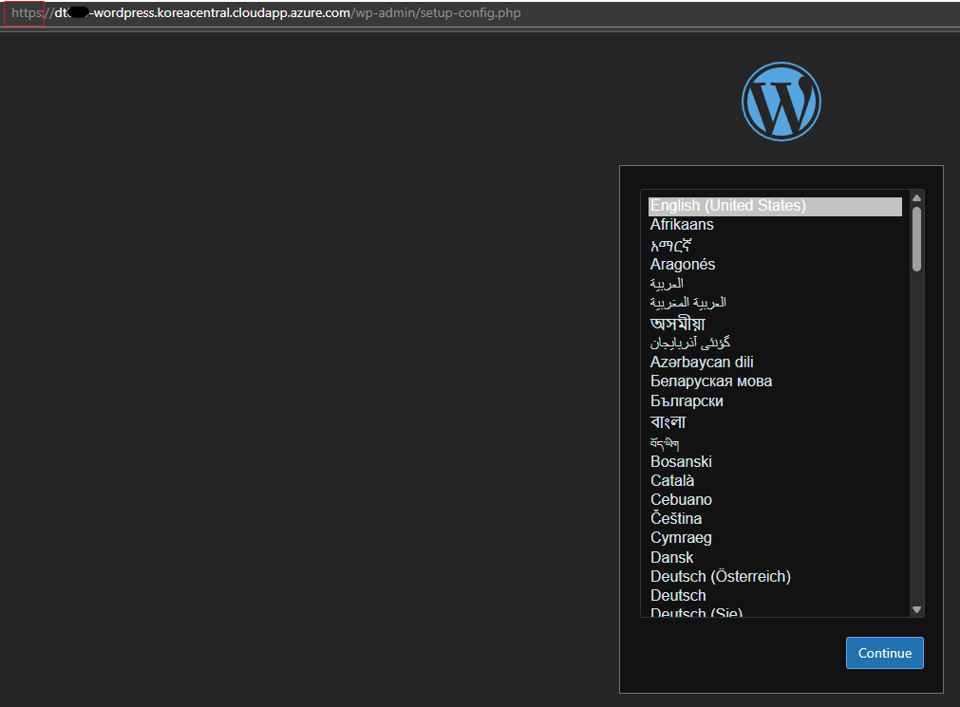This screenshot has height=707, width=960.
Task: Select Afrikaans in the language list
Action: pos(775,225)
